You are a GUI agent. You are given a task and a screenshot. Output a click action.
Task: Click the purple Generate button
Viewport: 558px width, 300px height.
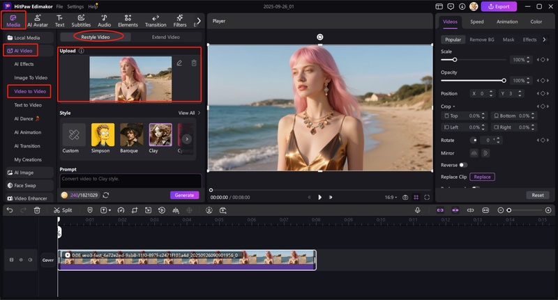184,195
